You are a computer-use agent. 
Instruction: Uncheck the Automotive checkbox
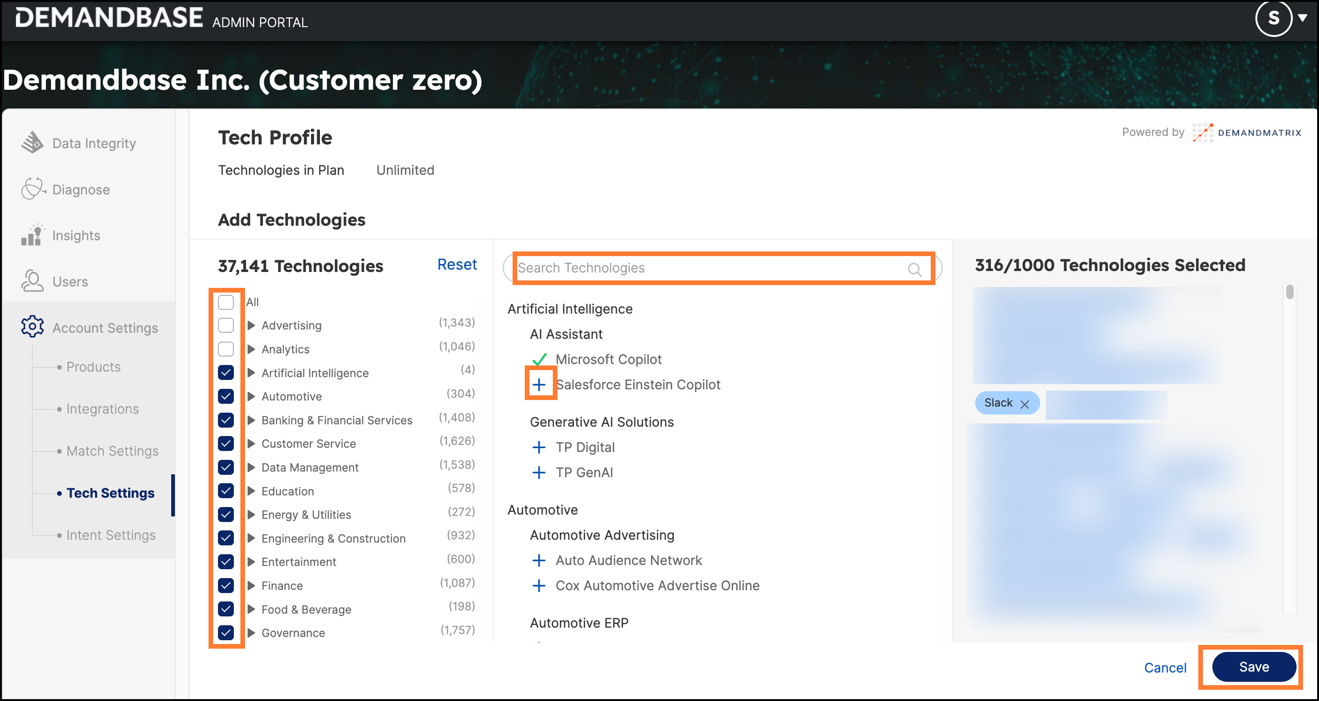click(x=226, y=397)
